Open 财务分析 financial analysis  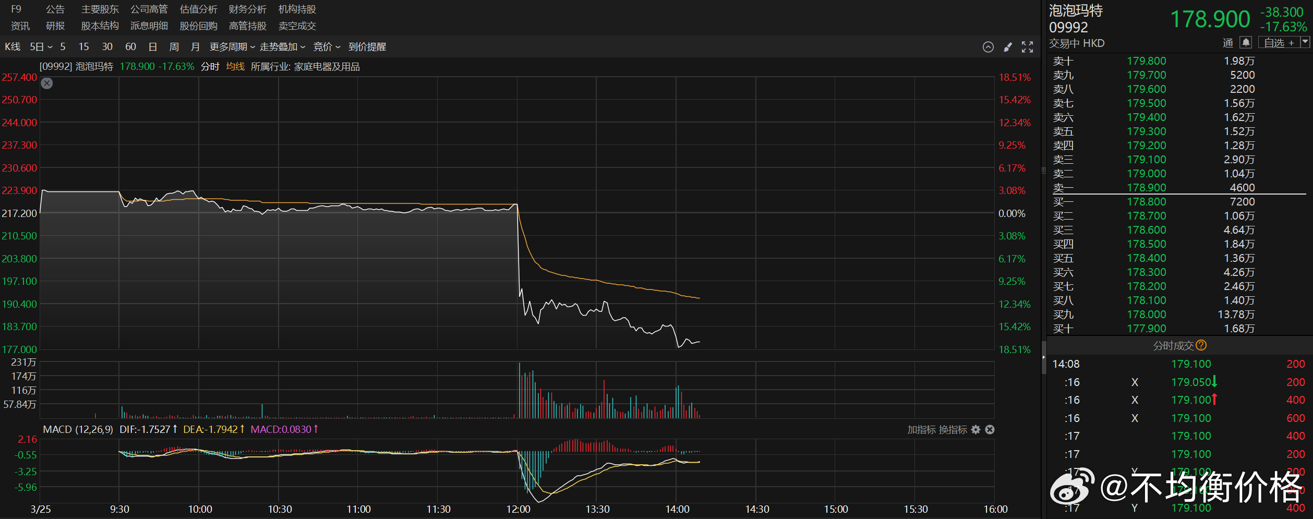coord(248,9)
